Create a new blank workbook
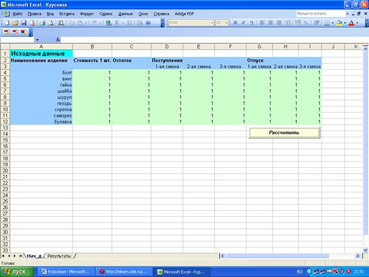Image resolution: width=369 pixels, height=277 pixels. 7,23
